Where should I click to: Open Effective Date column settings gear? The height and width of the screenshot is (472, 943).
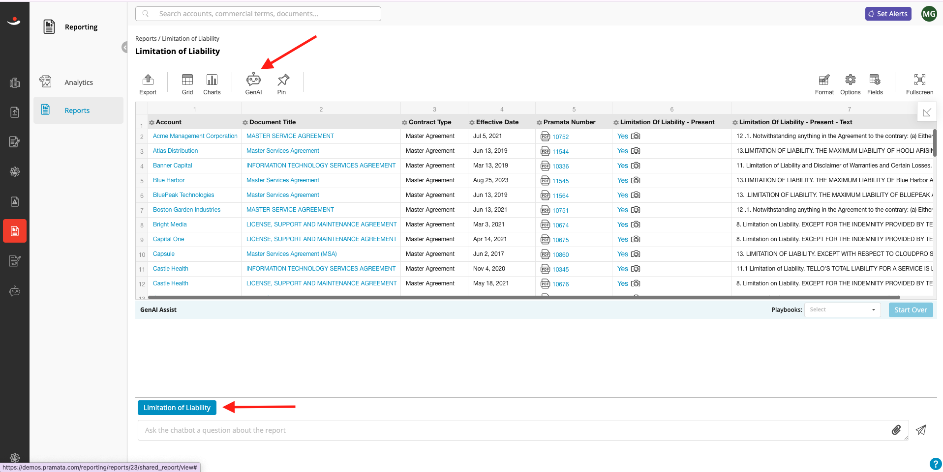[472, 122]
